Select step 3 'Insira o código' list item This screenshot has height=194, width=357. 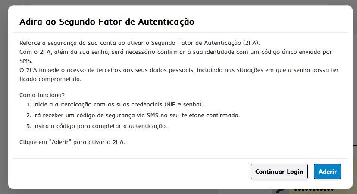(97, 126)
